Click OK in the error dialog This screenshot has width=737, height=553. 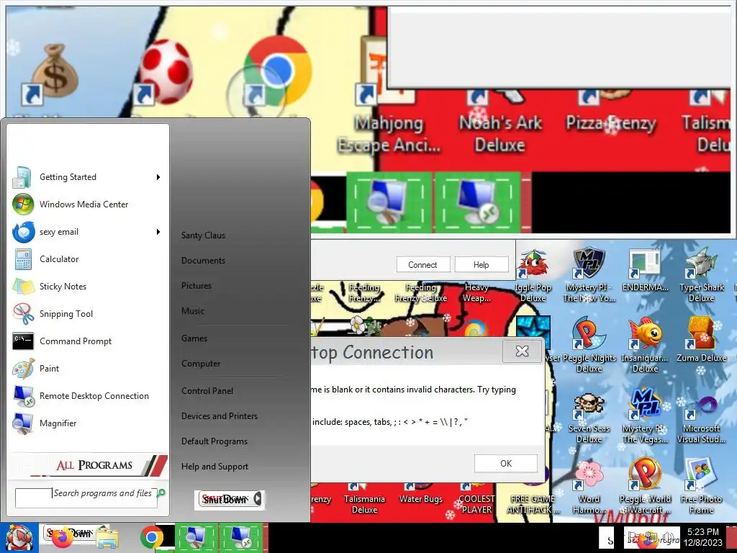click(x=506, y=463)
